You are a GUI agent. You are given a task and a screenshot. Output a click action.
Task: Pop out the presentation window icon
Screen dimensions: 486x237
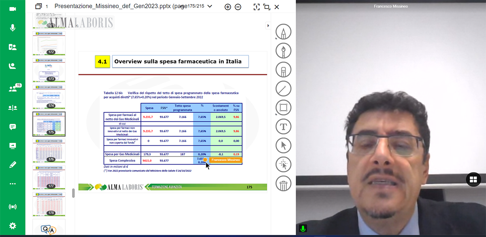(266, 7)
